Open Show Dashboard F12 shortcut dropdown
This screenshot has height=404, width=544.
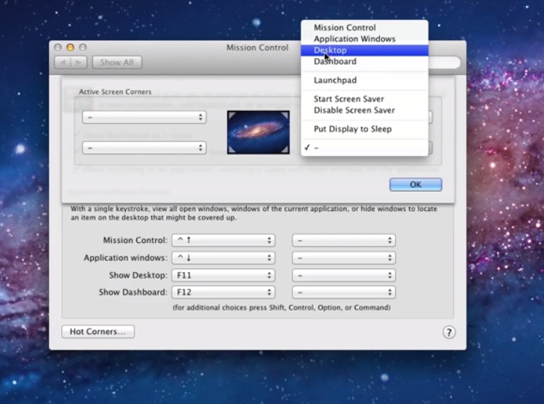(x=224, y=292)
